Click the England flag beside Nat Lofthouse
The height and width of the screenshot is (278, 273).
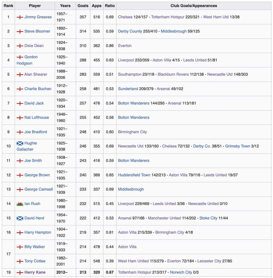(x=20, y=117)
